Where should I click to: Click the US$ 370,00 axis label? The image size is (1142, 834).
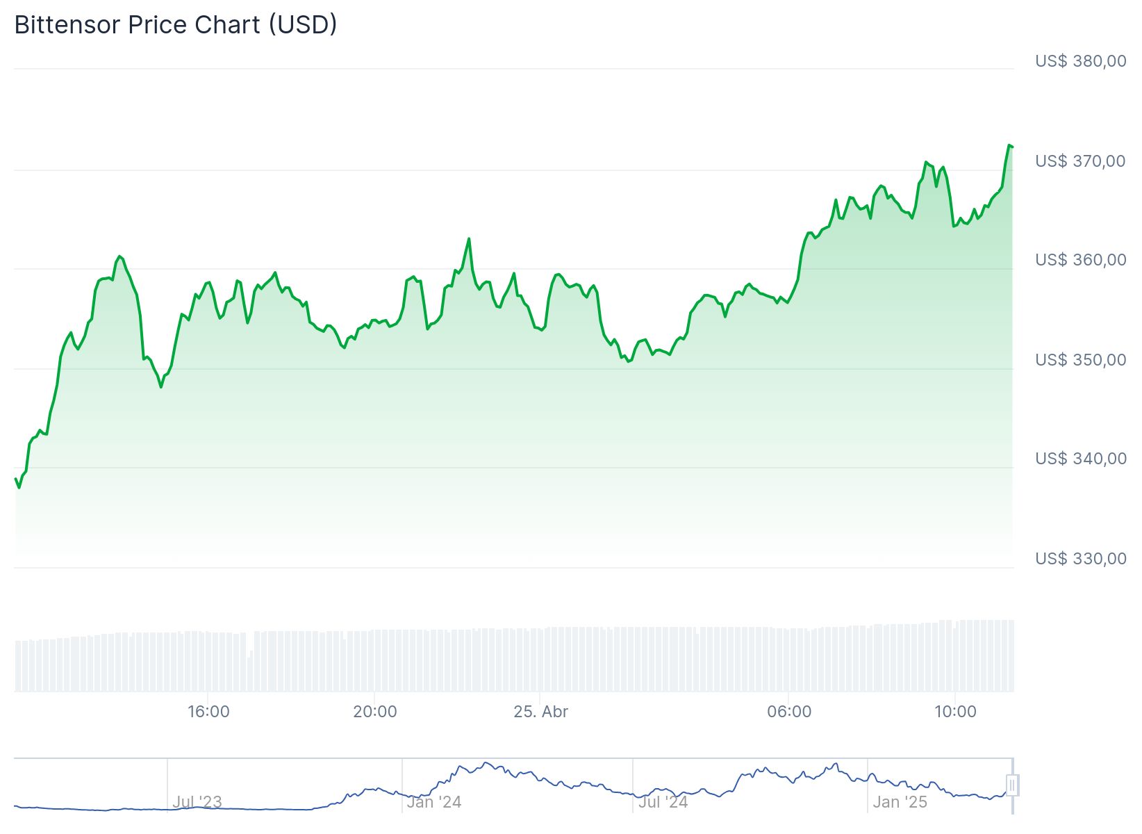[1080, 161]
